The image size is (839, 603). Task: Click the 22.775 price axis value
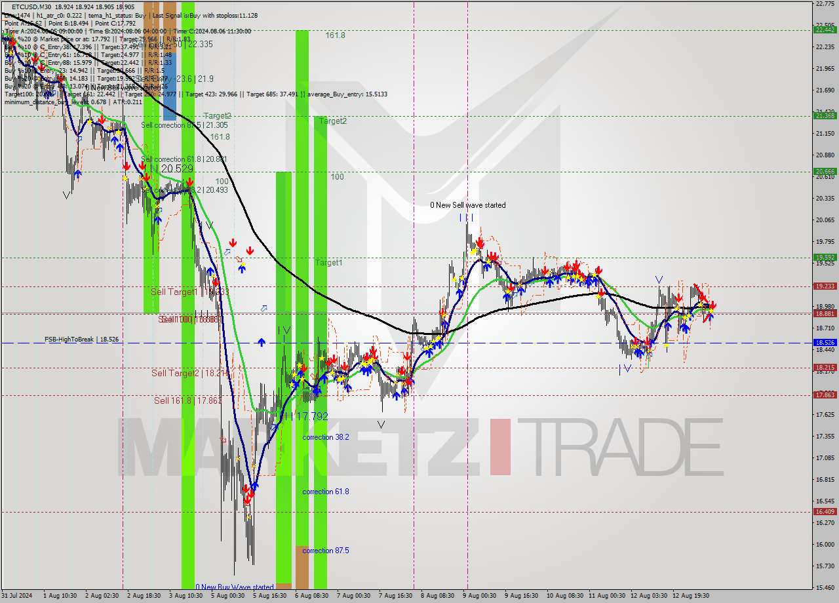(825, 4)
